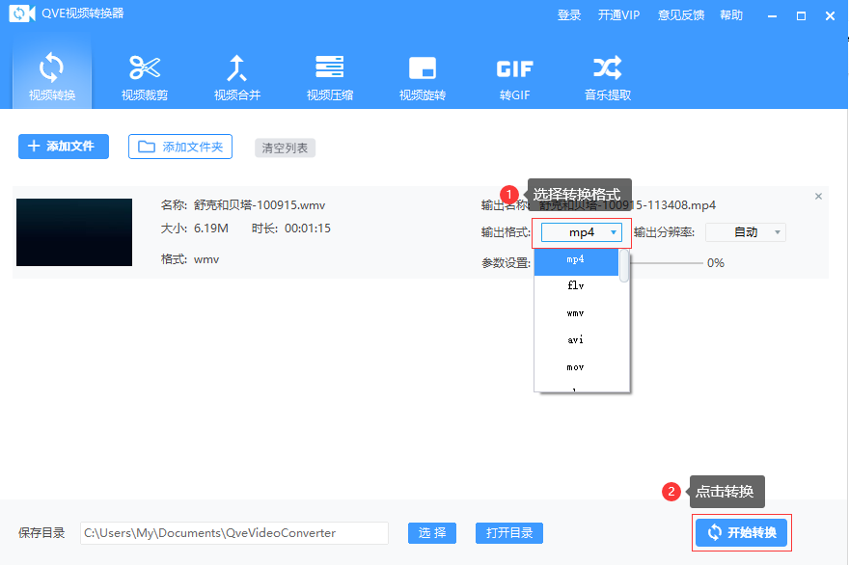Click the 保存目录 path input field
This screenshot has width=849, height=565.
pyautogui.click(x=233, y=533)
